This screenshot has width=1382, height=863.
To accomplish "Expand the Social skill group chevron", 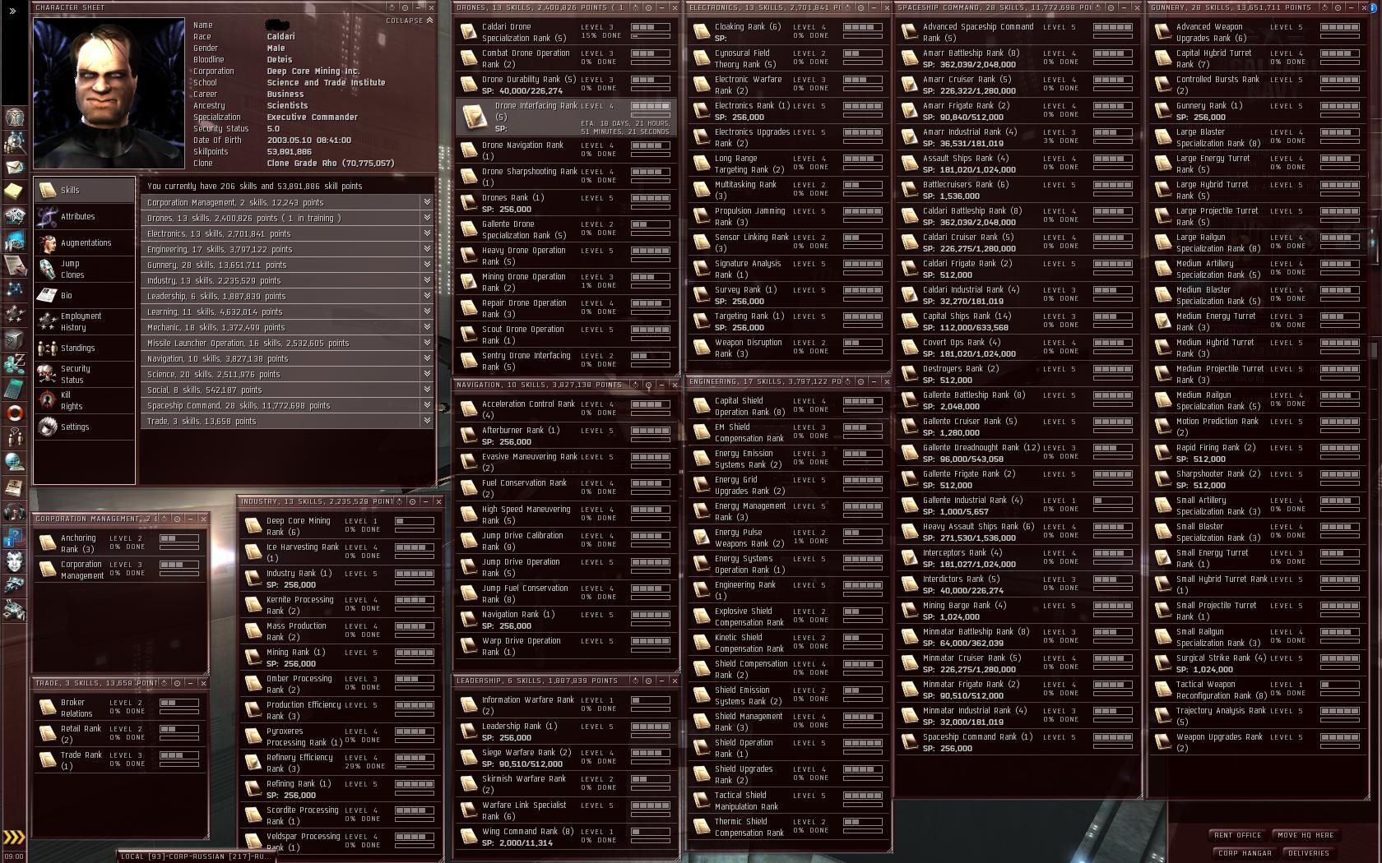I will [x=427, y=390].
